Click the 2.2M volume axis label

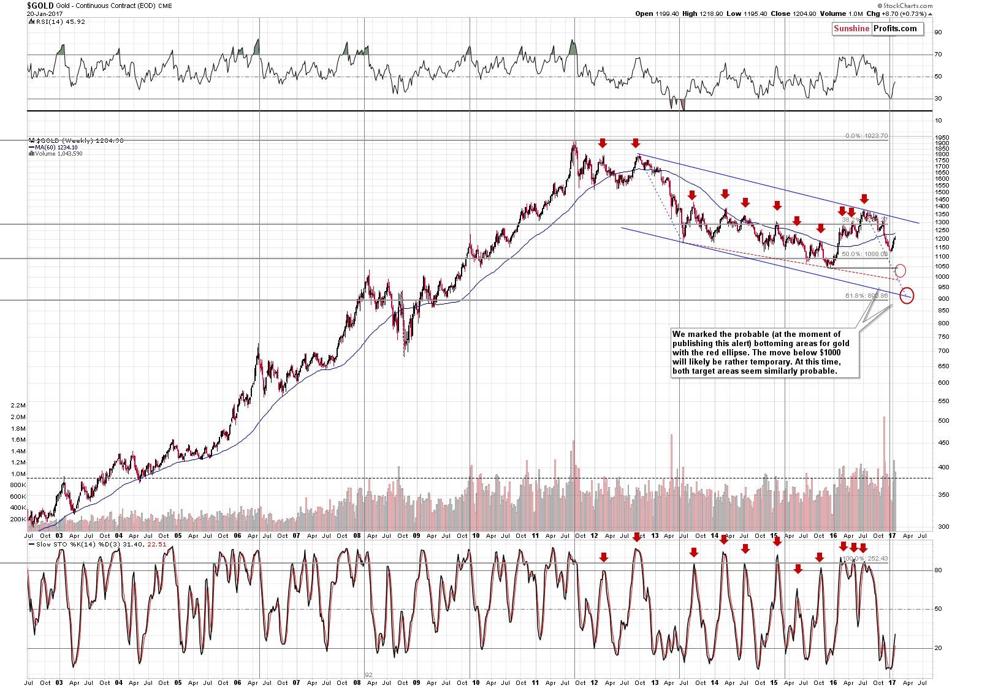pyautogui.click(x=18, y=406)
